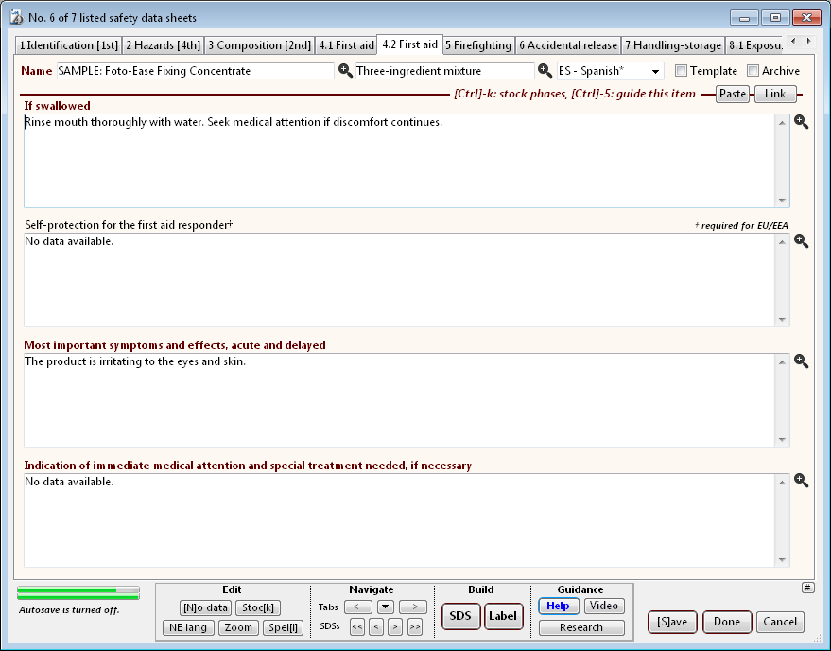831x651 pixels.
Task: Open the Research guidance button
Action: [581, 627]
